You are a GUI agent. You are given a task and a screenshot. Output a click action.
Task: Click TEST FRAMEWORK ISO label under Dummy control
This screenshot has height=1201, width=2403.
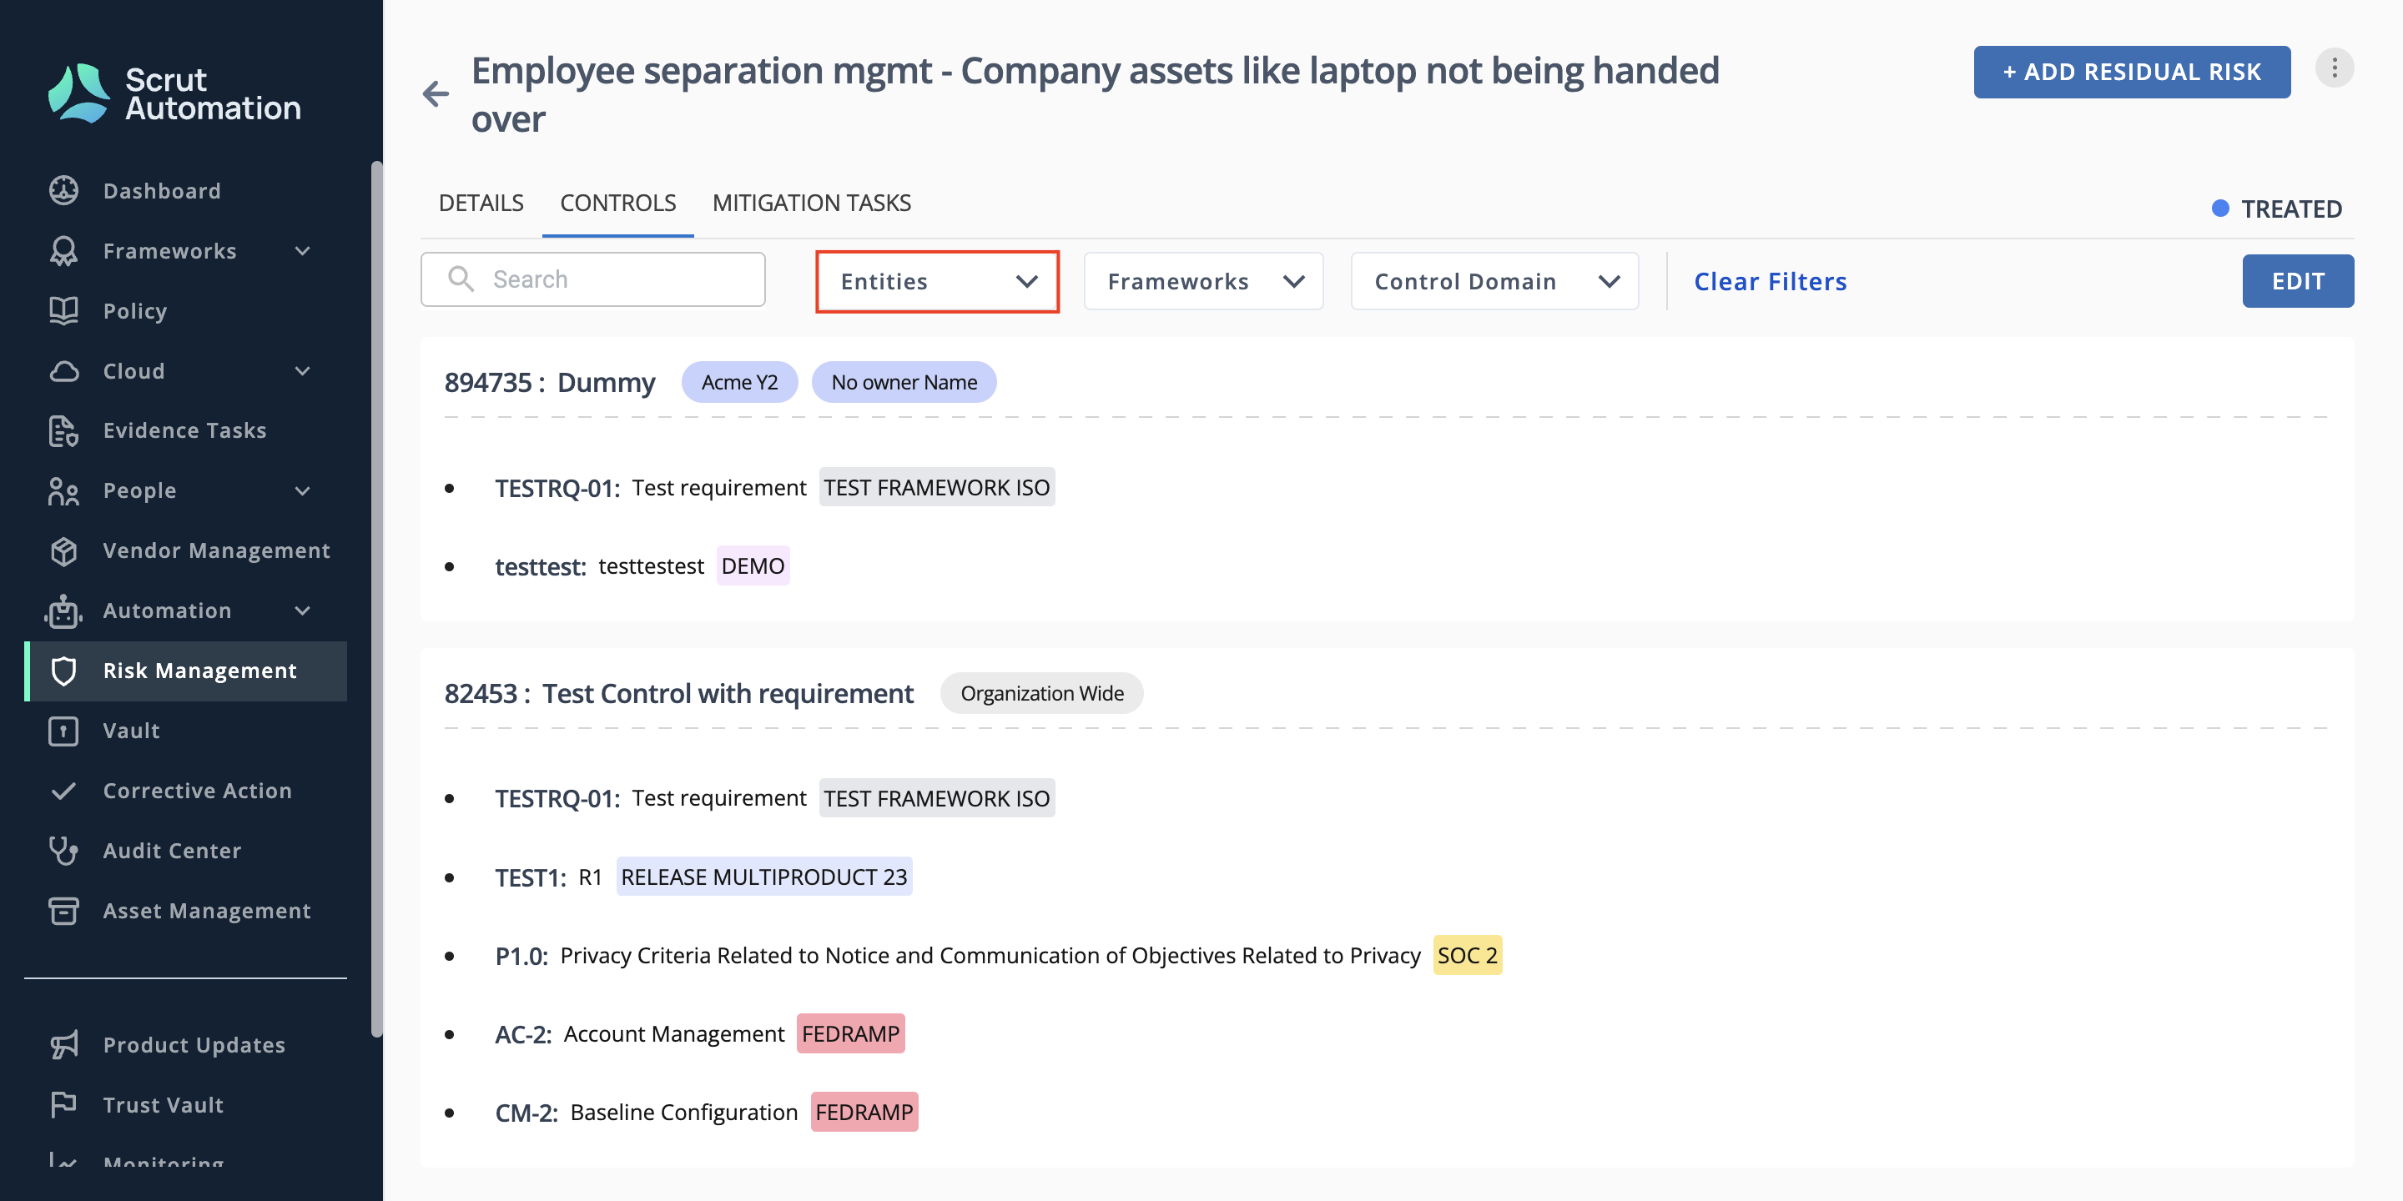pyautogui.click(x=936, y=487)
